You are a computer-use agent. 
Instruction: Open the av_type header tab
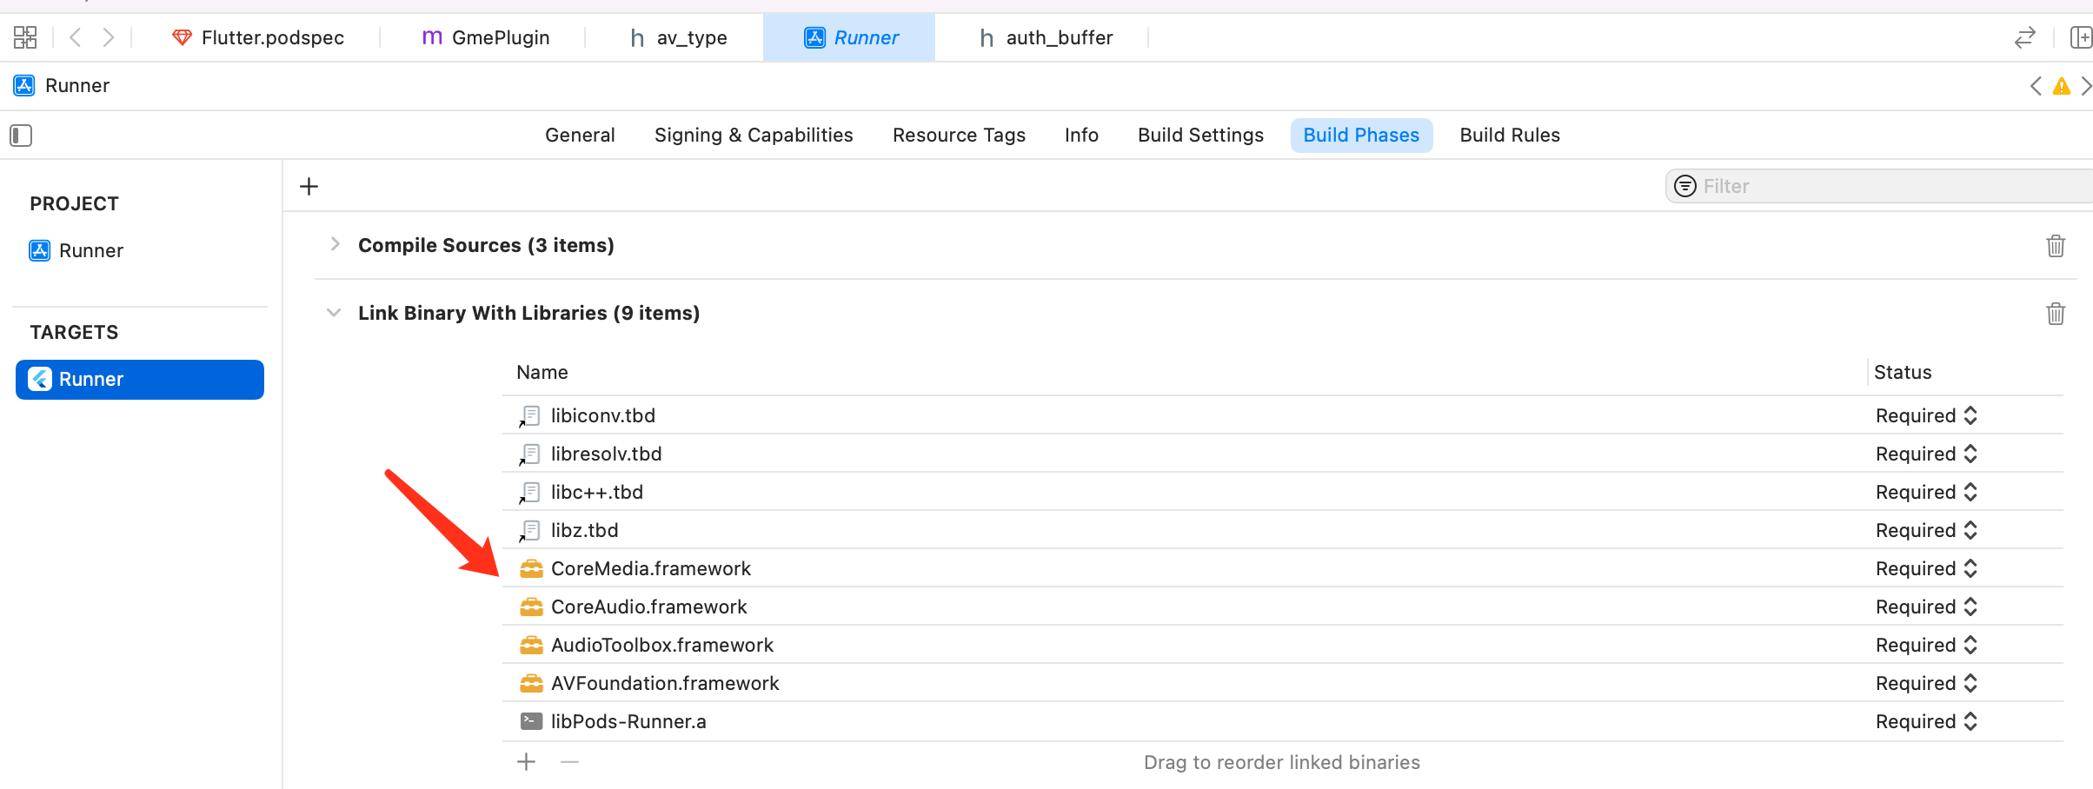[x=679, y=37]
